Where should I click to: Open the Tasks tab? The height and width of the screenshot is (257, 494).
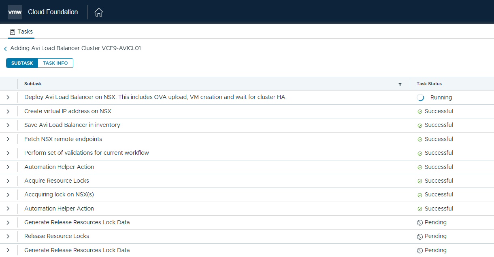[x=21, y=32]
